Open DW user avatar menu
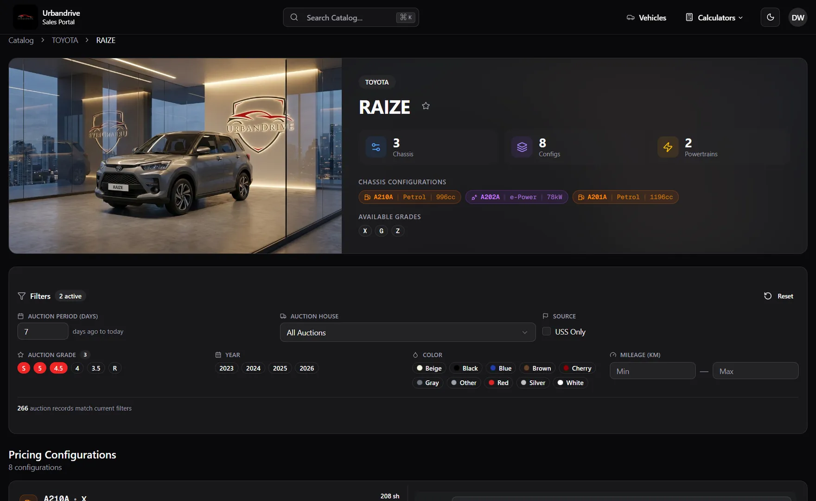This screenshot has height=501, width=816. click(x=797, y=18)
